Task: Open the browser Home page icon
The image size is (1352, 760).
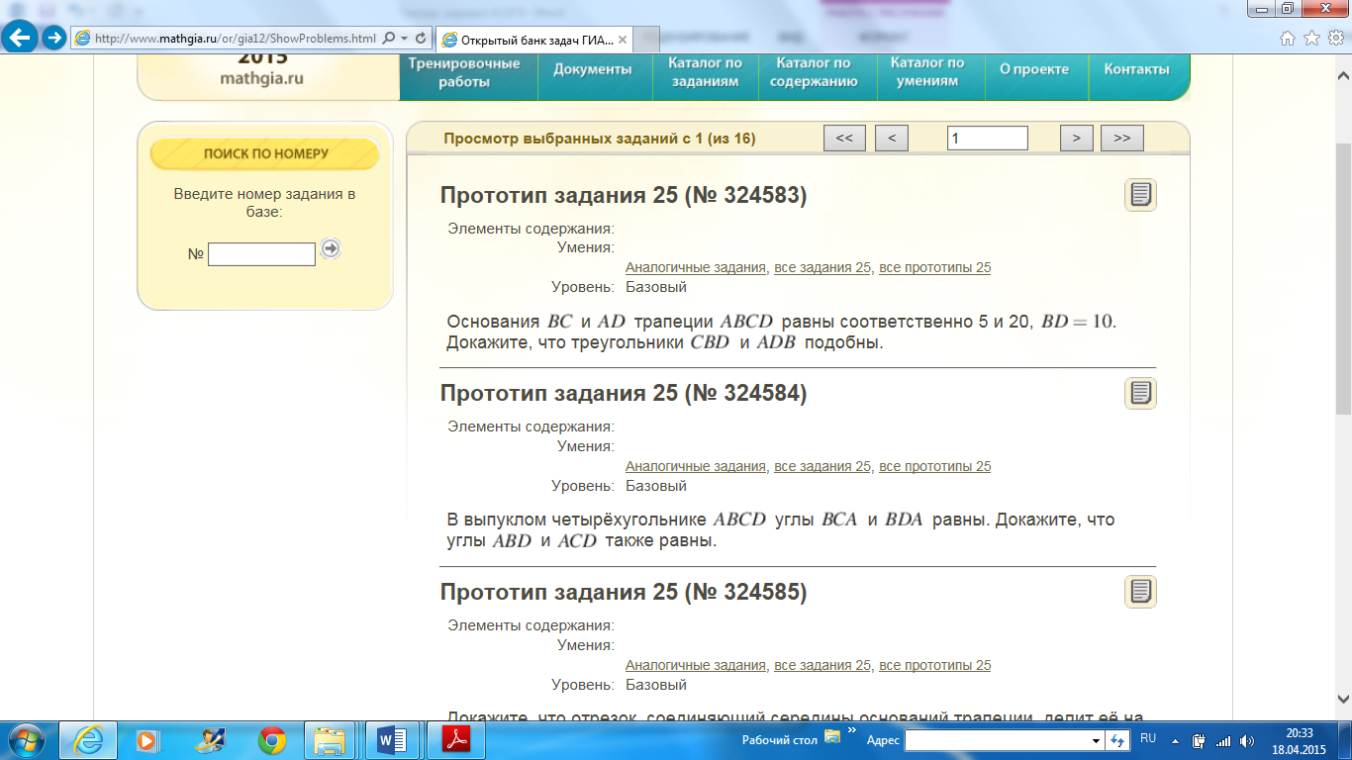Action: pyautogui.click(x=1288, y=39)
